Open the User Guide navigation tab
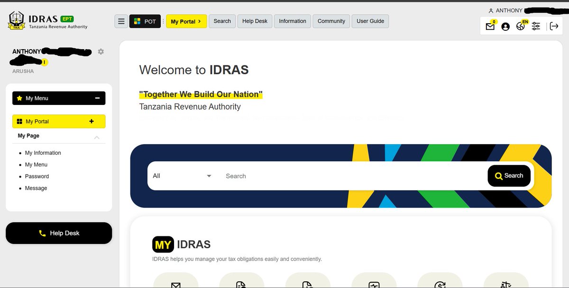The height and width of the screenshot is (288, 569). [370, 21]
